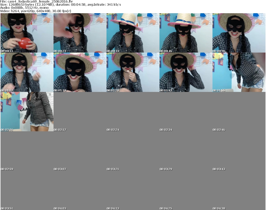
Task: Open the thumbnail stamped 00:00:56
Action: coord(239,33)
